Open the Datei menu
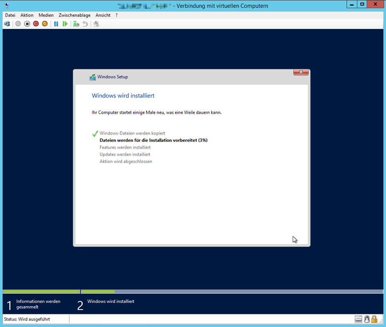386x327 pixels. click(10, 15)
